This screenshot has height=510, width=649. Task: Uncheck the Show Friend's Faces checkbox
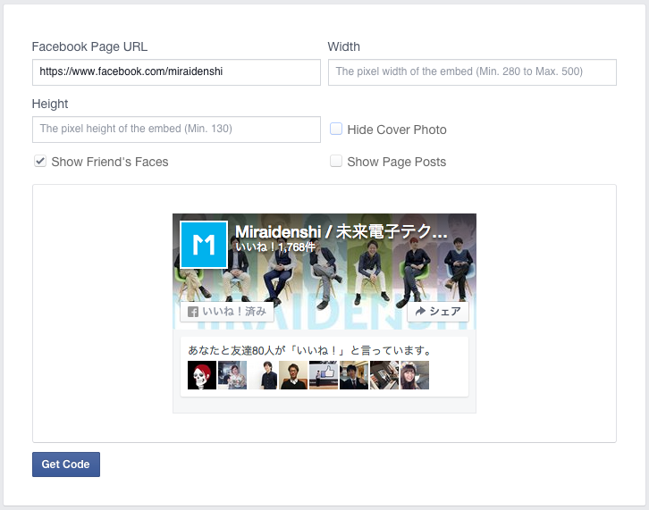(x=40, y=161)
